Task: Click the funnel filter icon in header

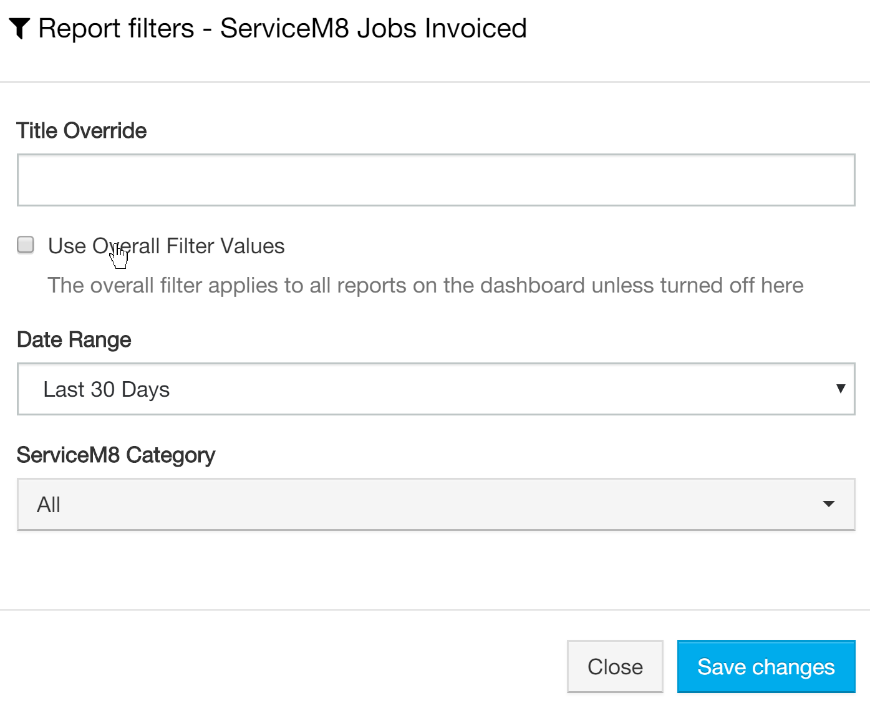Action: [x=20, y=28]
